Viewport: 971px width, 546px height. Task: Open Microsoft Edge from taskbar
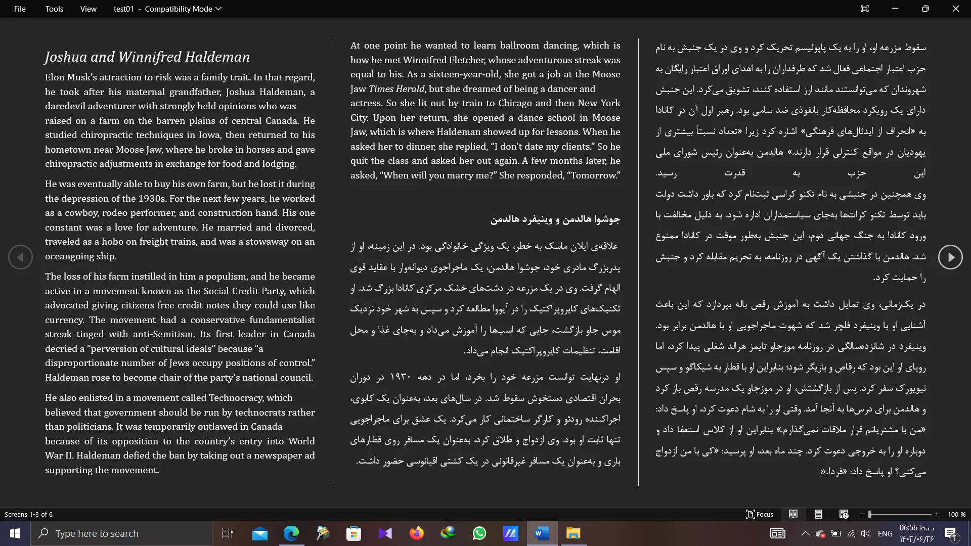point(291,533)
